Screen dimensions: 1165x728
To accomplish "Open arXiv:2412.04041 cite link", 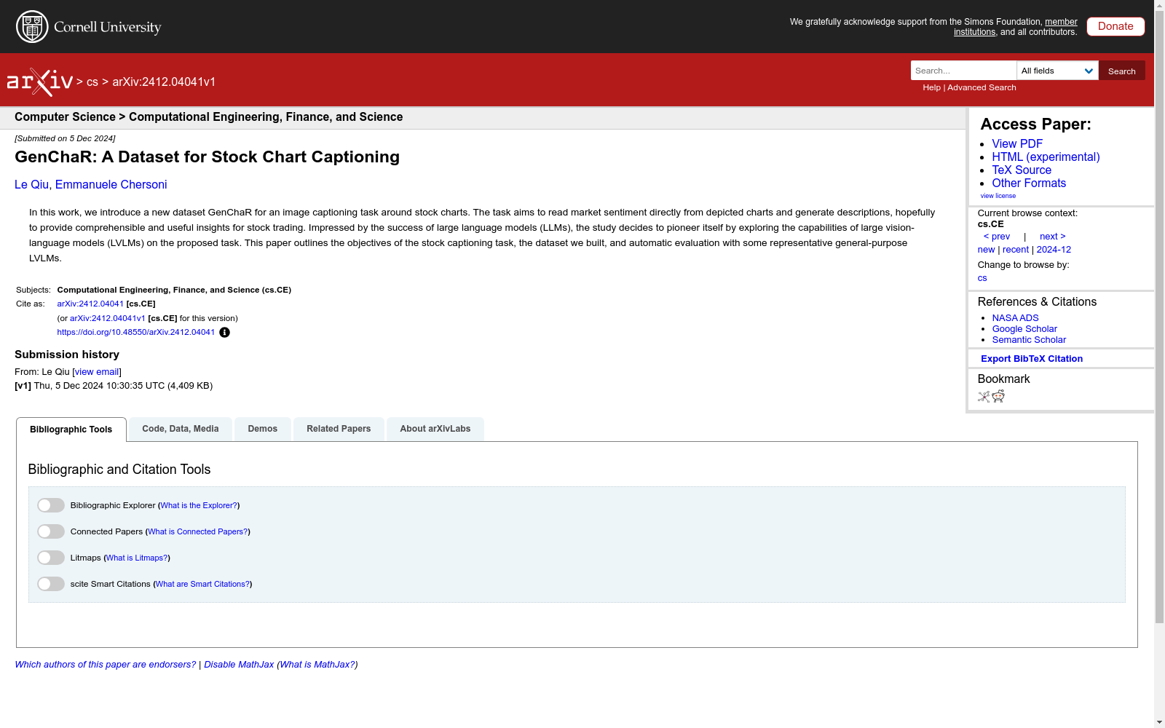I will (x=90, y=304).
